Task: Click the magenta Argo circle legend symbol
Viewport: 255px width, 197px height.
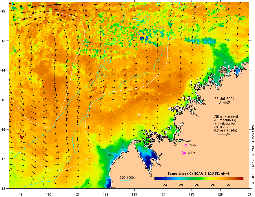Action: coord(186,145)
